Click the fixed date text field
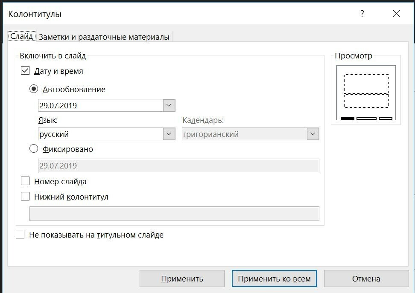The width and height of the screenshot is (415, 293). pyautogui.click(x=178, y=166)
